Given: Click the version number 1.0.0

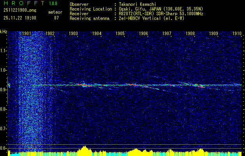Looking at the screenshot, I should 53,3.
